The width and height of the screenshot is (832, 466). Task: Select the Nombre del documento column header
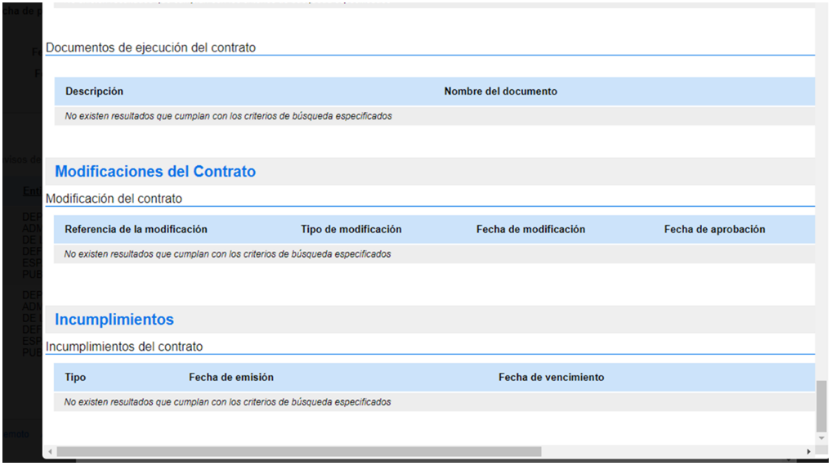point(500,92)
